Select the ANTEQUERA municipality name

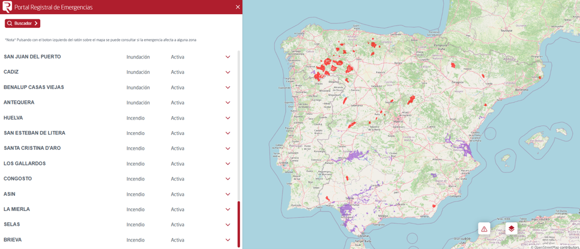coord(19,102)
